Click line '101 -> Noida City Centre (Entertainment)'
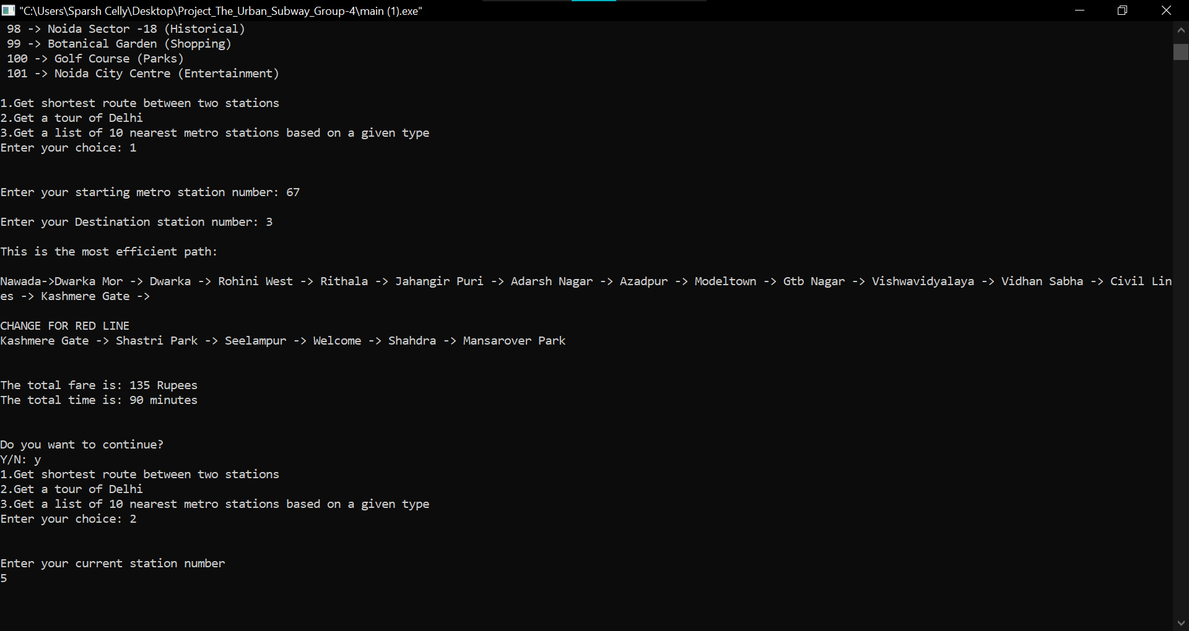 point(143,74)
